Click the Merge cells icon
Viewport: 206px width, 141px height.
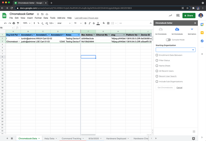tap(113, 23)
